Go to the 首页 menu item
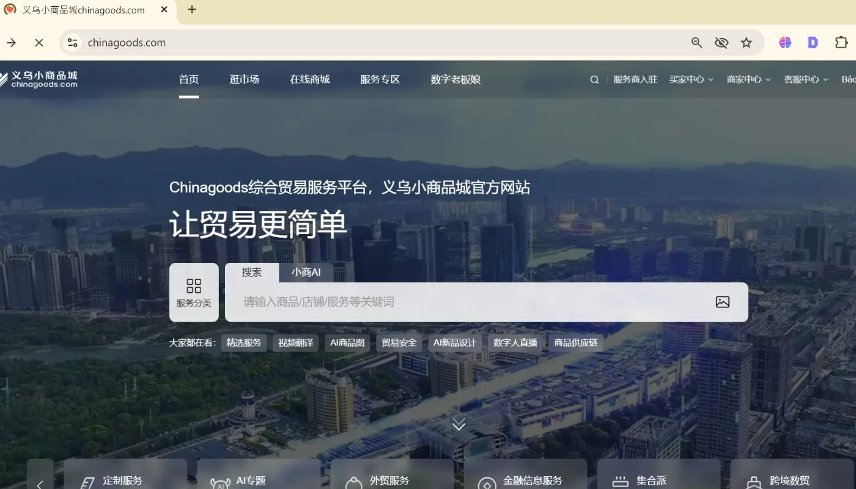 pos(189,79)
